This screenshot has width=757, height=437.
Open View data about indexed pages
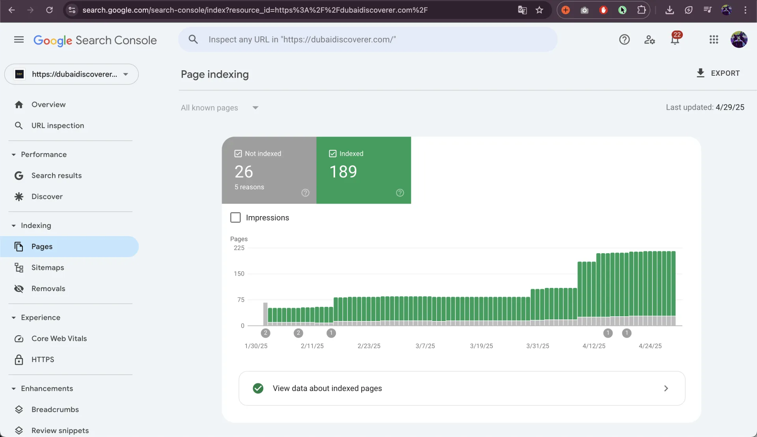click(x=462, y=388)
